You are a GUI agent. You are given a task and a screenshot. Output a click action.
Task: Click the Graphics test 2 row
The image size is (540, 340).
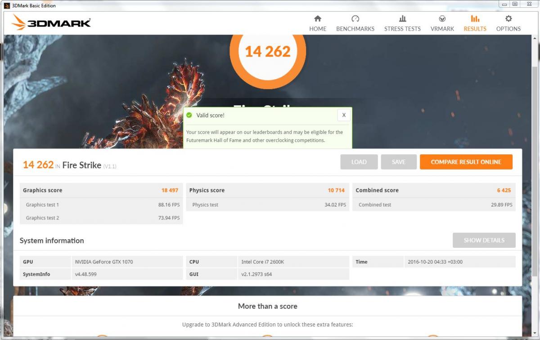tap(101, 218)
